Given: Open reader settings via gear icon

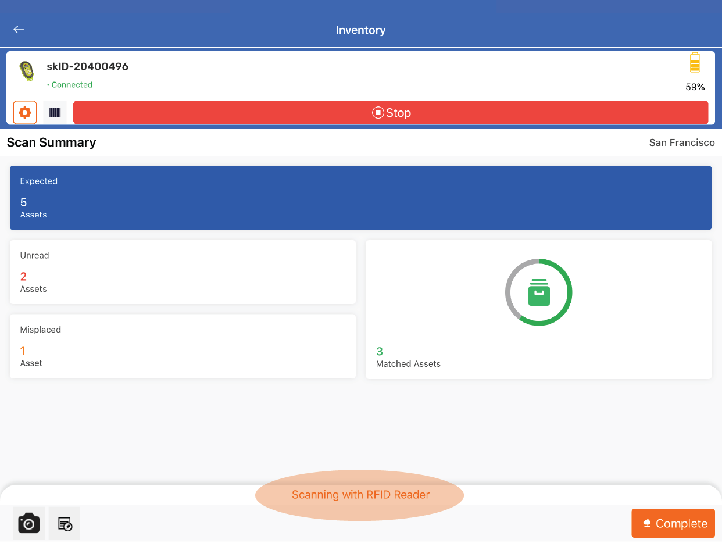Looking at the screenshot, I should pyautogui.click(x=25, y=113).
